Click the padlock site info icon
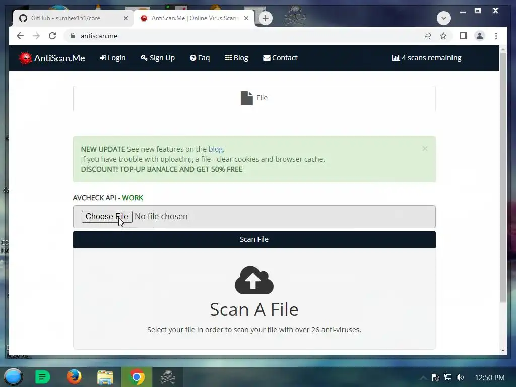Viewport: 516px width, 387px height. tap(73, 36)
